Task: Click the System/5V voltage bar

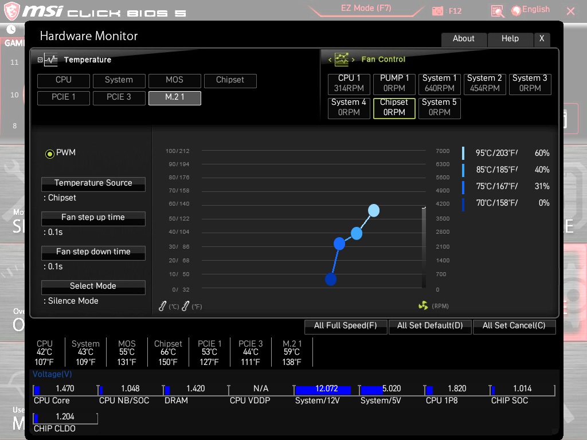Action: 371,390
